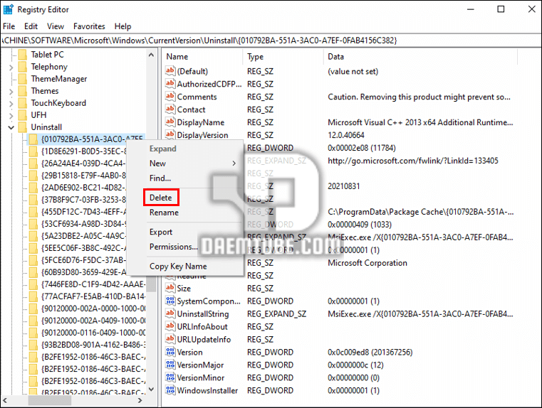Click the folder icon for TouchKeyboard key
This screenshot has height=408, width=542.
pos(22,103)
